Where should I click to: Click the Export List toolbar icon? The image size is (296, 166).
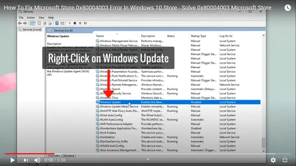[50, 23]
